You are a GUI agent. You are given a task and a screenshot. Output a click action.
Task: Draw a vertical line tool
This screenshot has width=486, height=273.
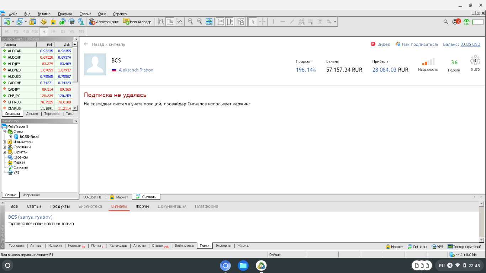(x=273, y=22)
